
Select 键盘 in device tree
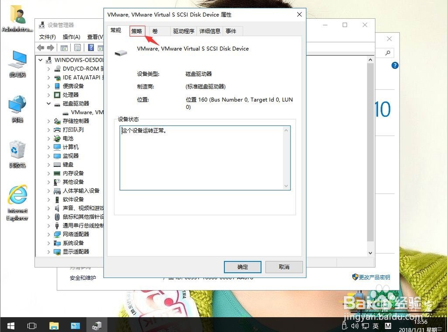(68, 164)
